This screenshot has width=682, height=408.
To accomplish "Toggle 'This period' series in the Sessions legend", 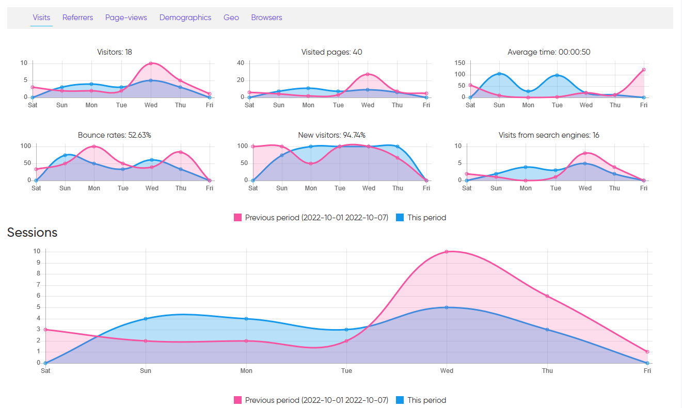I will point(426,400).
